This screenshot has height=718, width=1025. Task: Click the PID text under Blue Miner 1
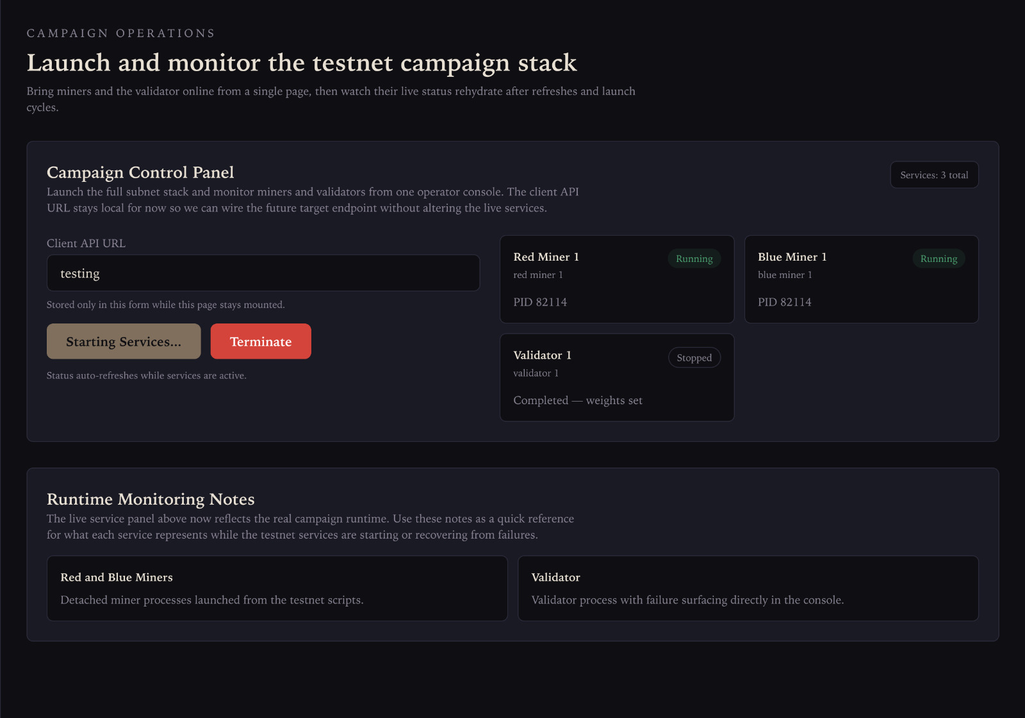[x=784, y=302]
